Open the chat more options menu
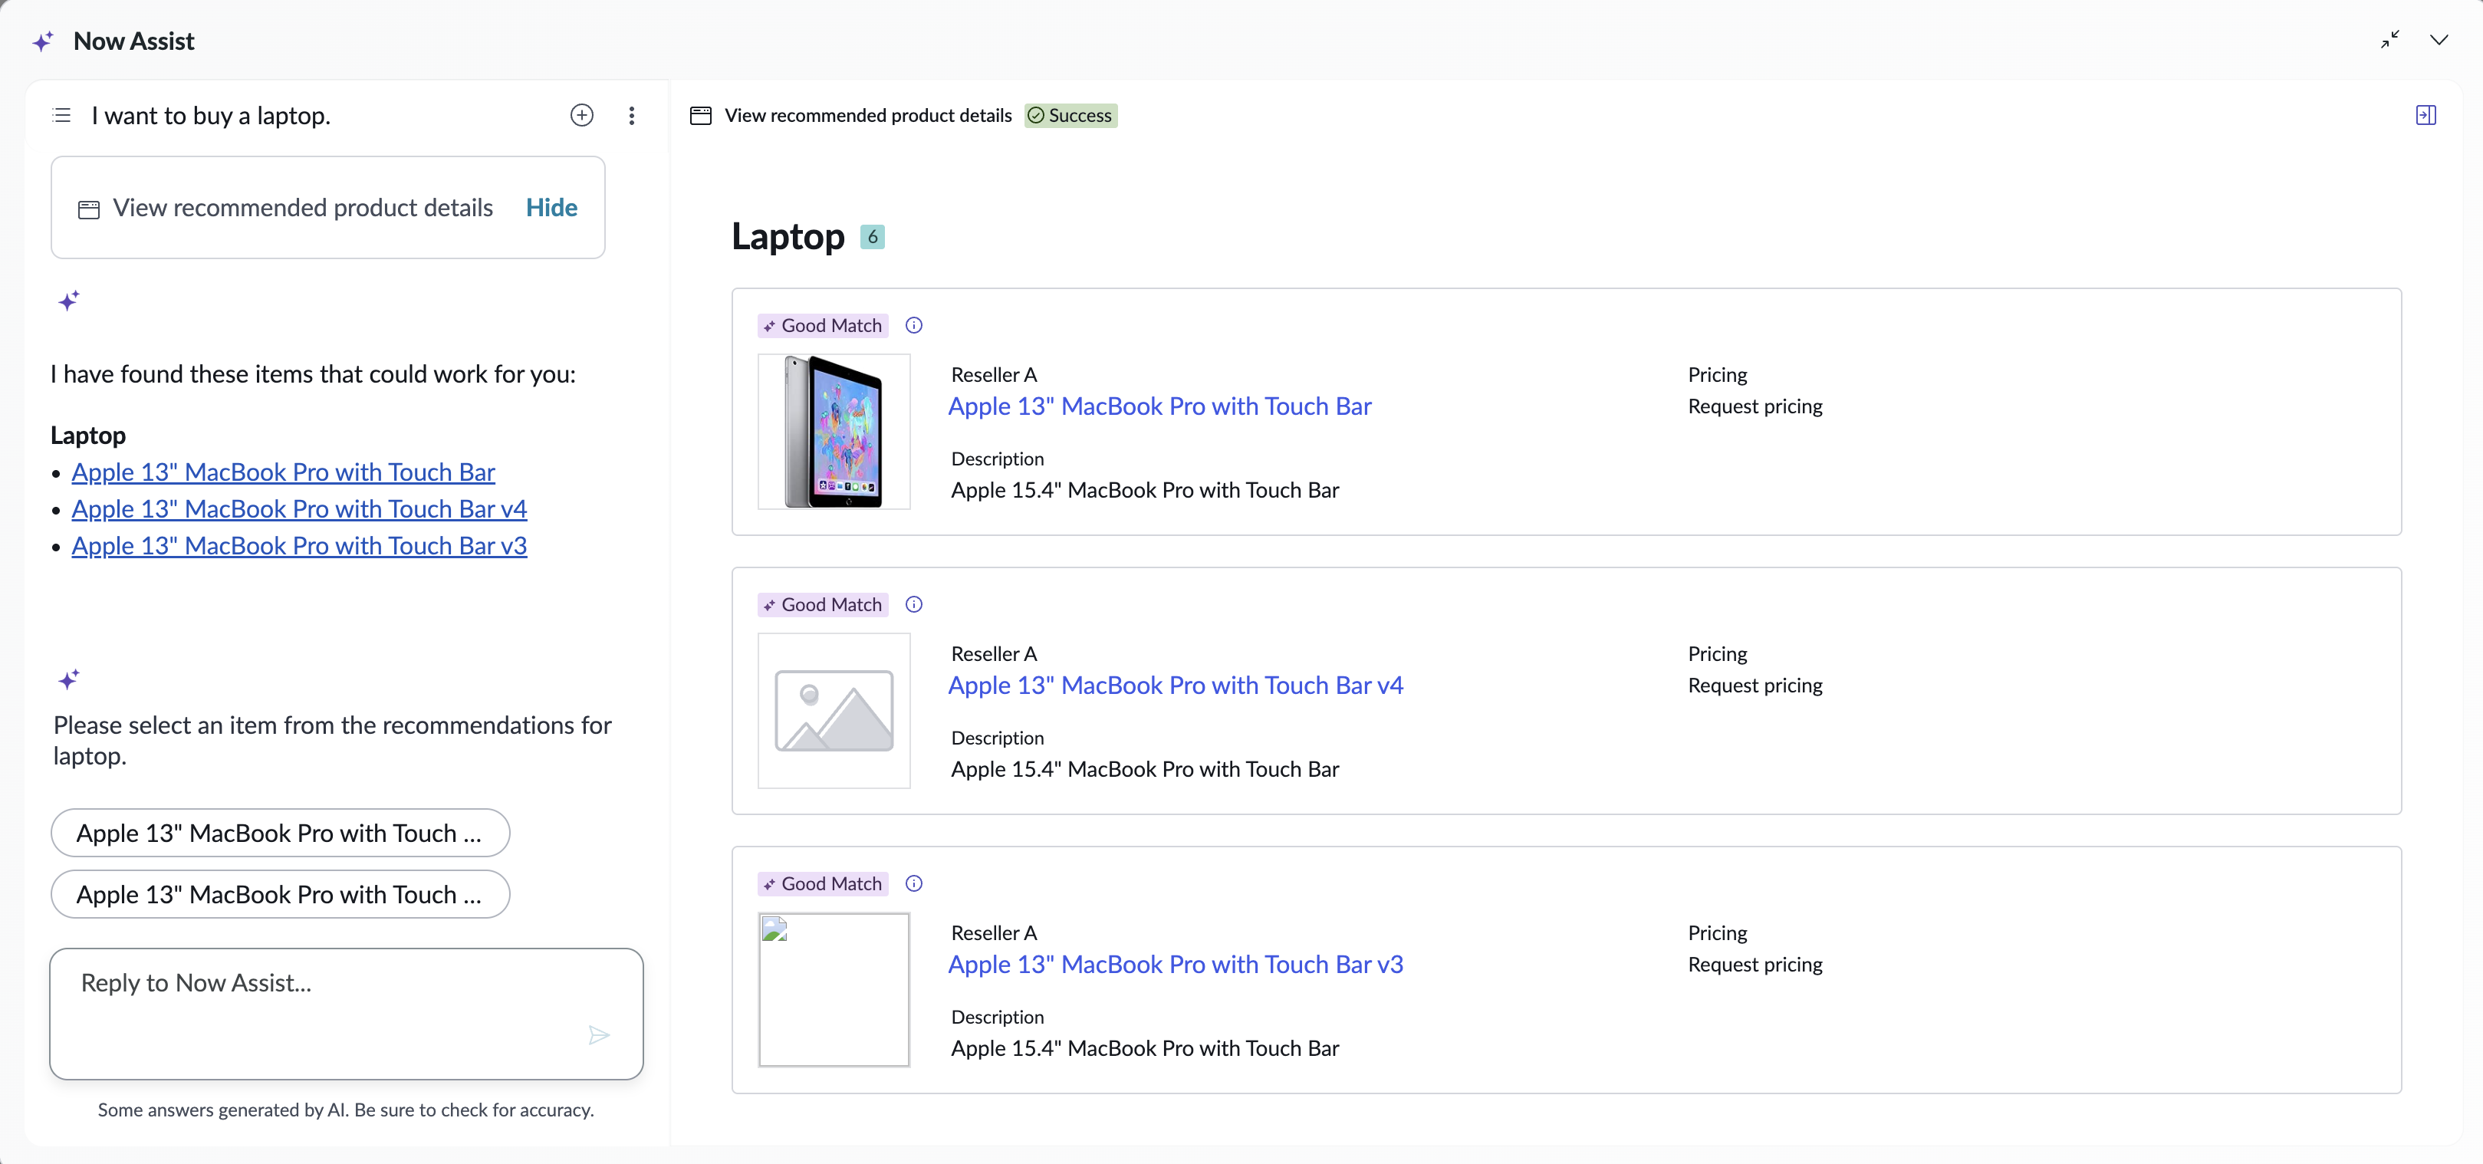The height and width of the screenshot is (1164, 2483). pos(631,116)
